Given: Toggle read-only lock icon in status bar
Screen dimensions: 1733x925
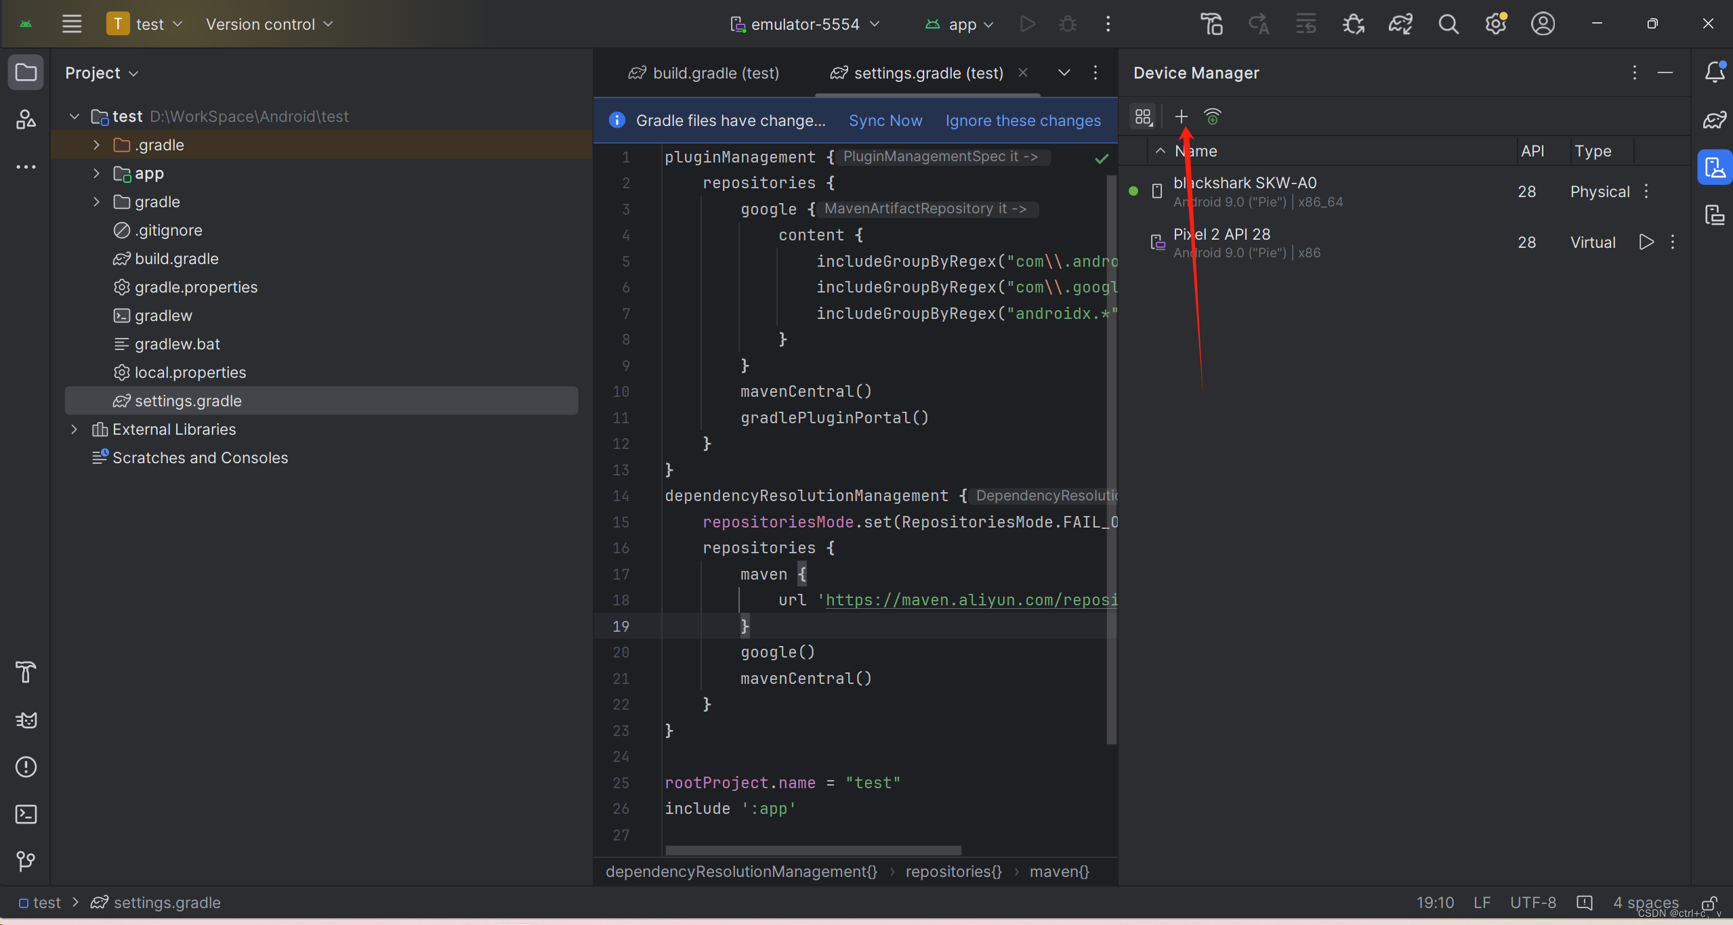Looking at the screenshot, I should tap(1709, 903).
